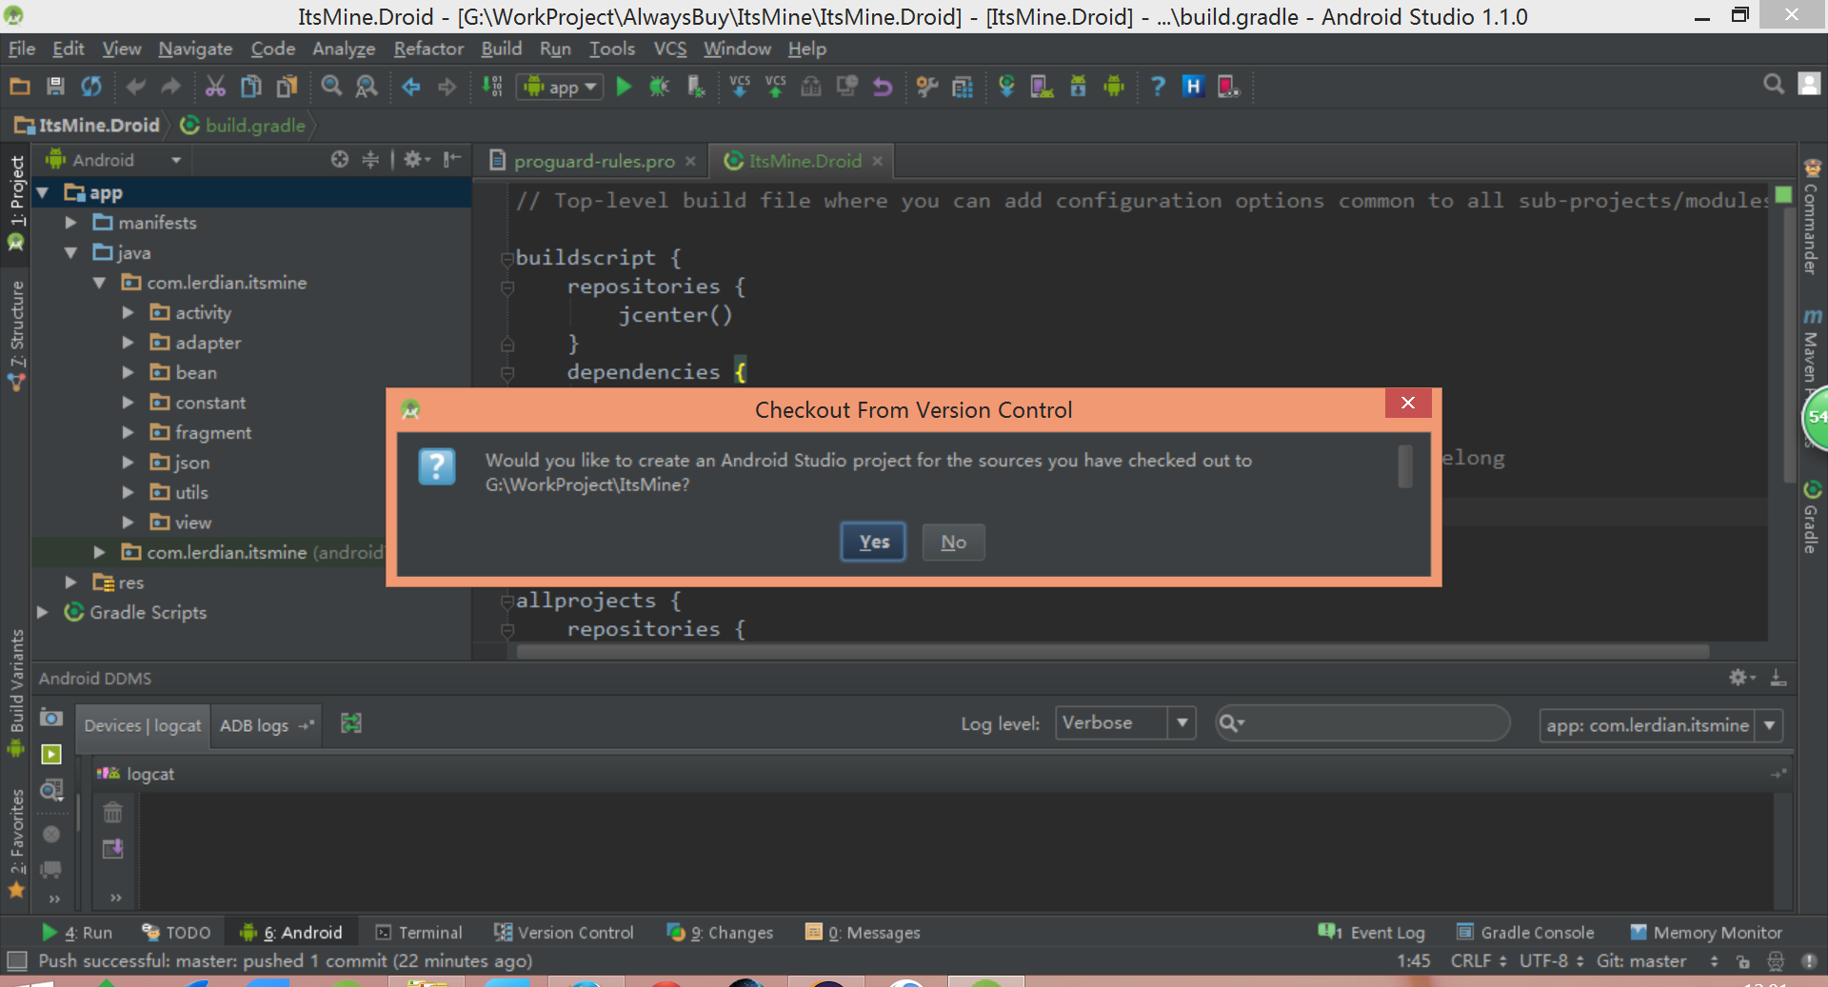Viewport: 1828px width, 987px height.
Task: Click the Make Project build icon
Action: (491, 87)
